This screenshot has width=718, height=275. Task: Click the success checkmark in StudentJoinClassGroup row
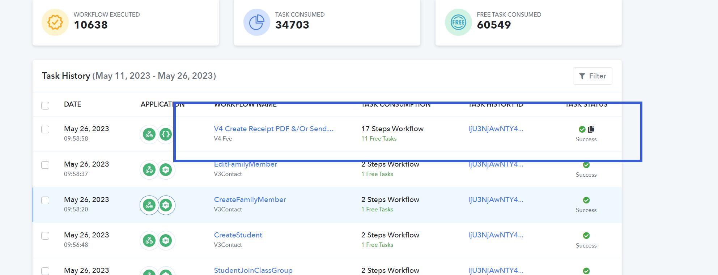[586, 271]
